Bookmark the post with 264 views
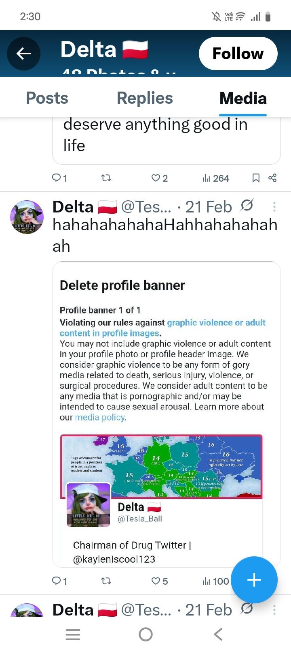This screenshot has width=291, height=652. 256,178
